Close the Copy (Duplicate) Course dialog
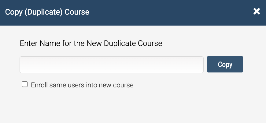266x123 pixels. point(257,12)
